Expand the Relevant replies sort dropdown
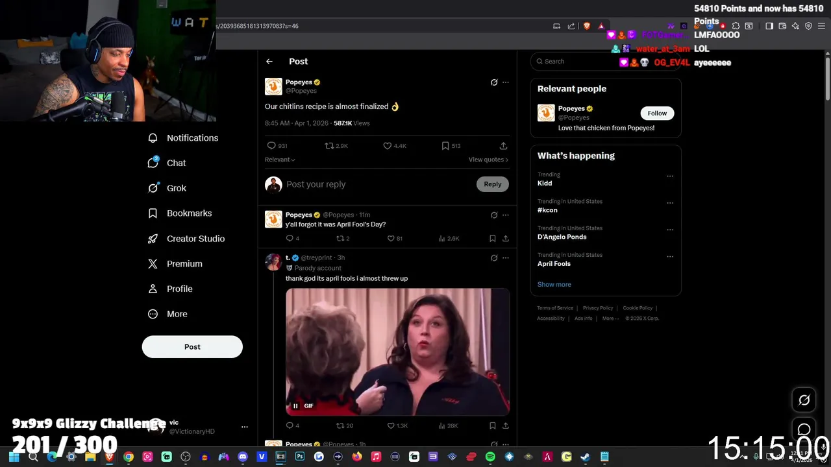The height and width of the screenshot is (467, 831). tap(280, 160)
